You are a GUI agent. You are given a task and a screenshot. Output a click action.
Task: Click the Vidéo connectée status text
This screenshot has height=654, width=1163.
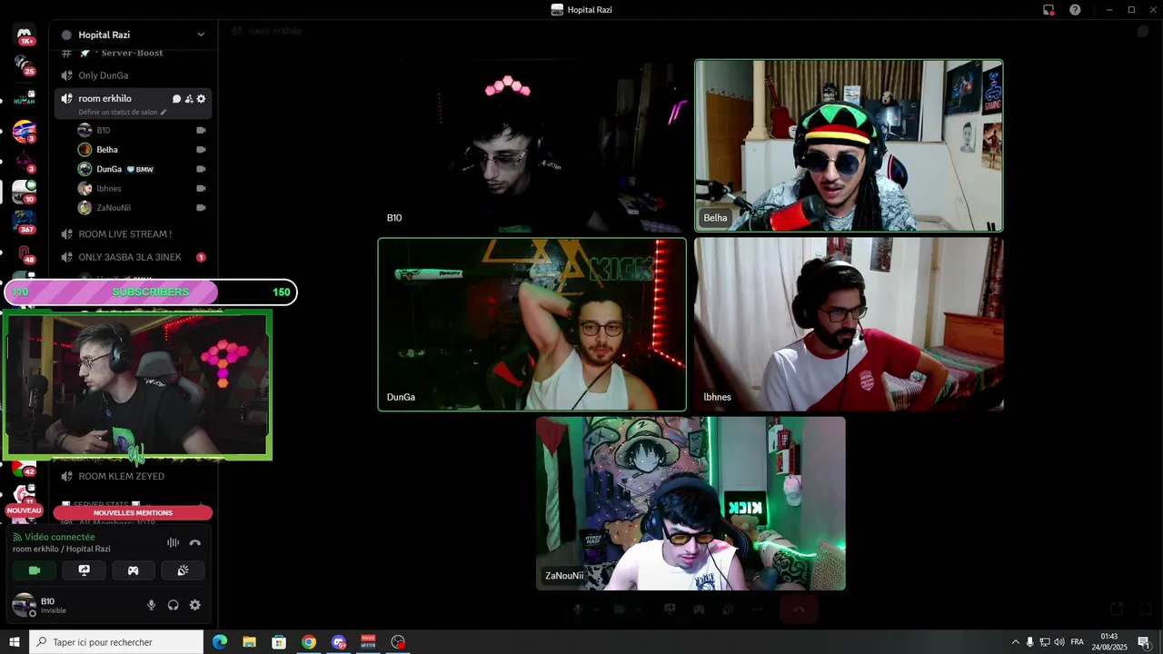[59, 537]
